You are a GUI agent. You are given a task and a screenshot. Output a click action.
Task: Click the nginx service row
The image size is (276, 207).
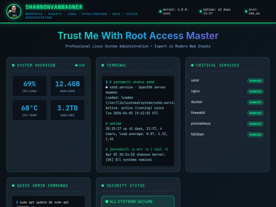(227, 91)
